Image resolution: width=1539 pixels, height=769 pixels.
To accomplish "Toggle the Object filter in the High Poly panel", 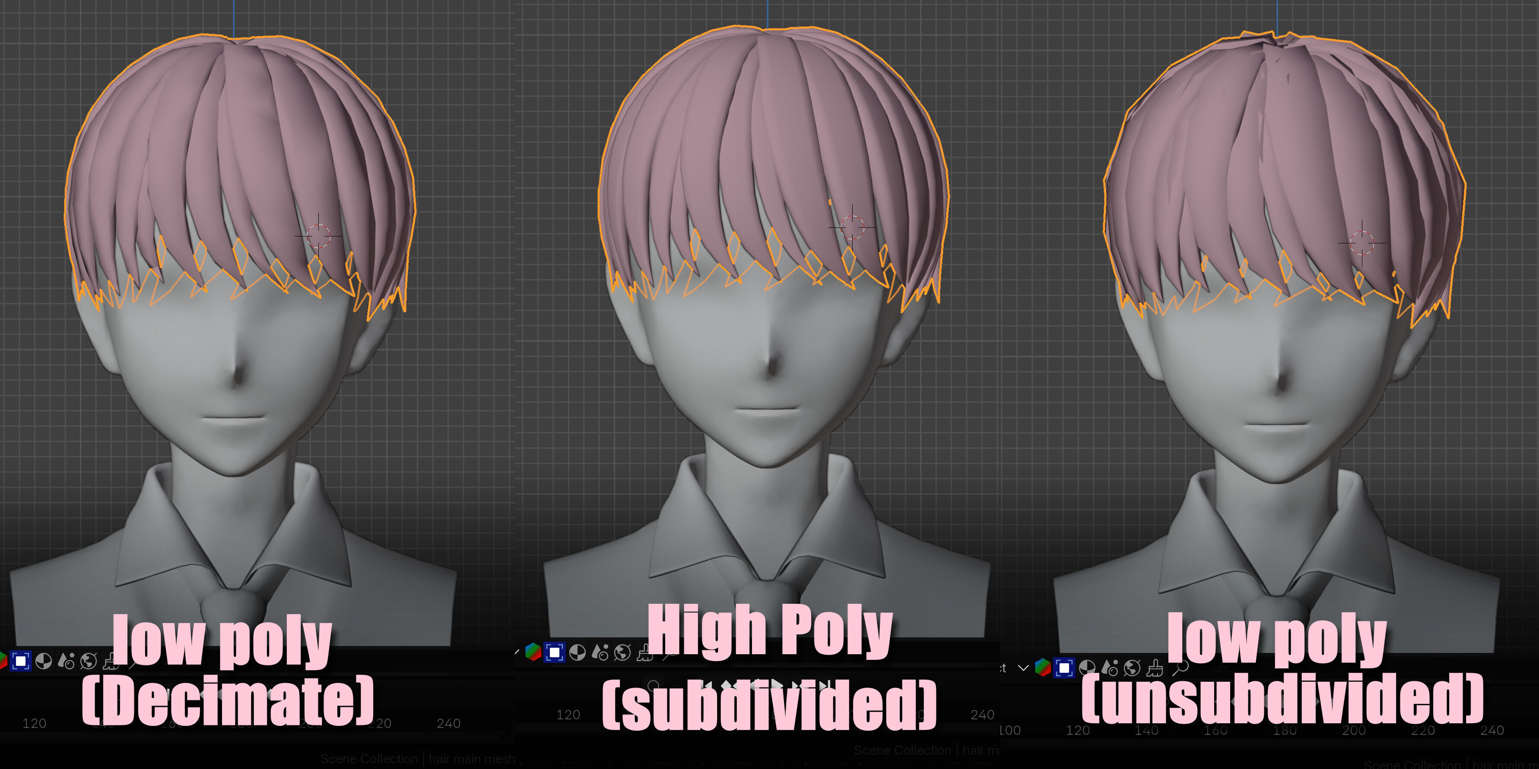I will (555, 652).
